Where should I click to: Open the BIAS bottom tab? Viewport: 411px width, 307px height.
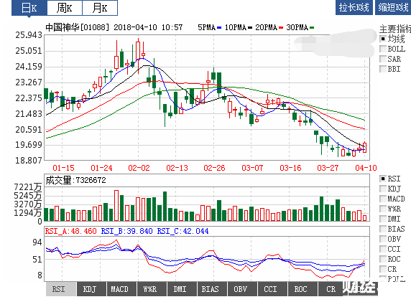[212, 289]
